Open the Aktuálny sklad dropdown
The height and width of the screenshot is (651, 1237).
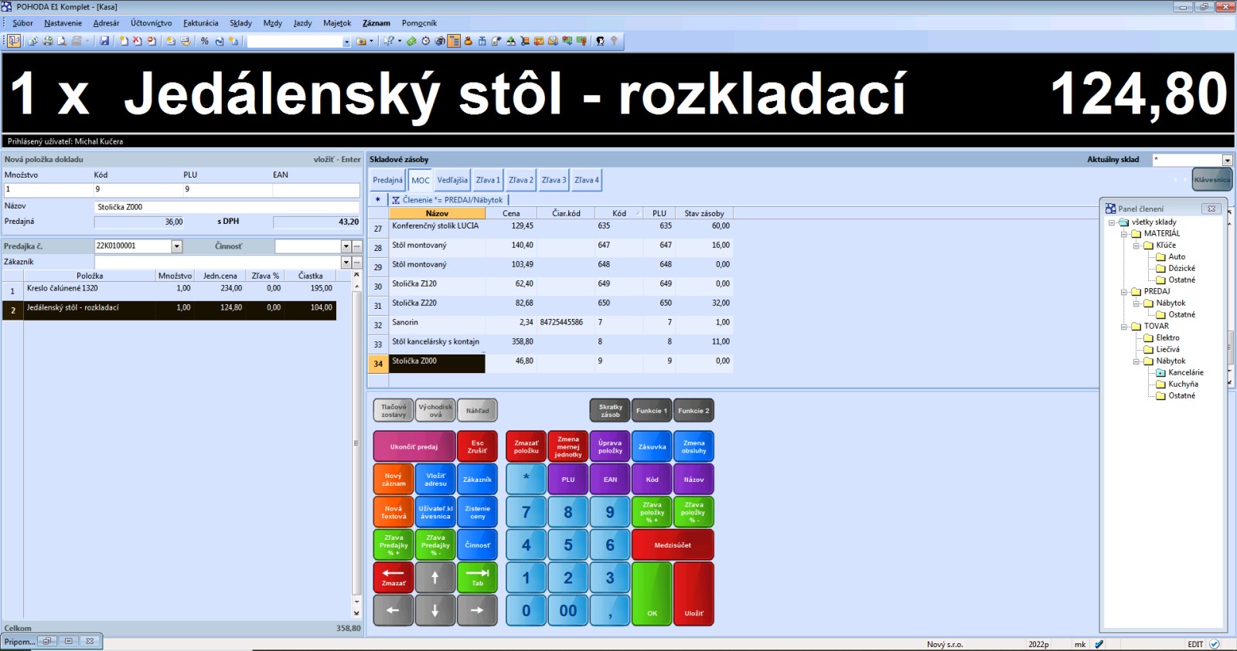[x=1227, y=160]
